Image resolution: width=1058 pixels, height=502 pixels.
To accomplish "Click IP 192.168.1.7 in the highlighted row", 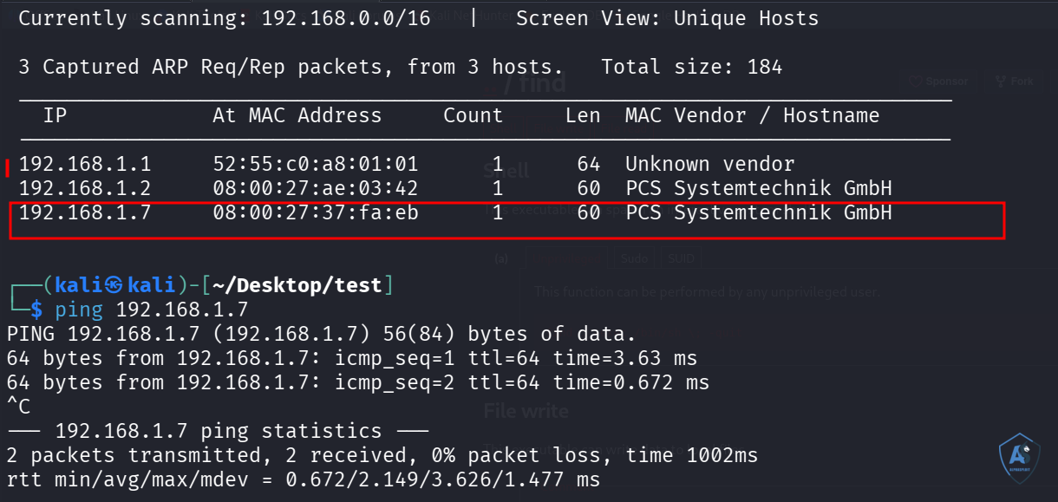I will click(x=85, y=212).
